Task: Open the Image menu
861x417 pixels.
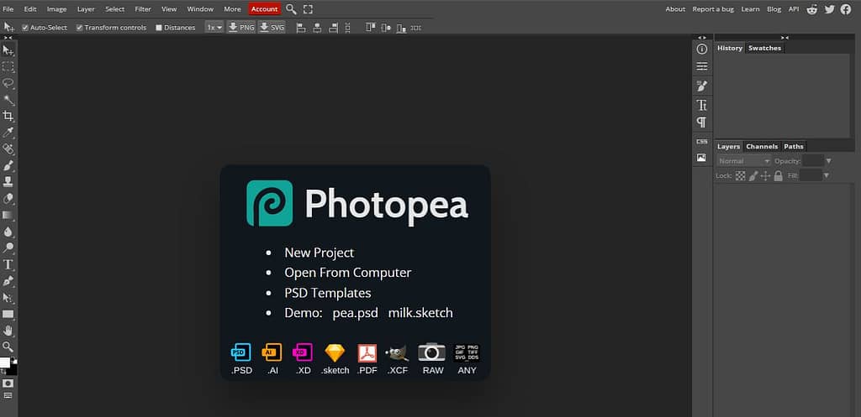Action: (x=56, y=8)
